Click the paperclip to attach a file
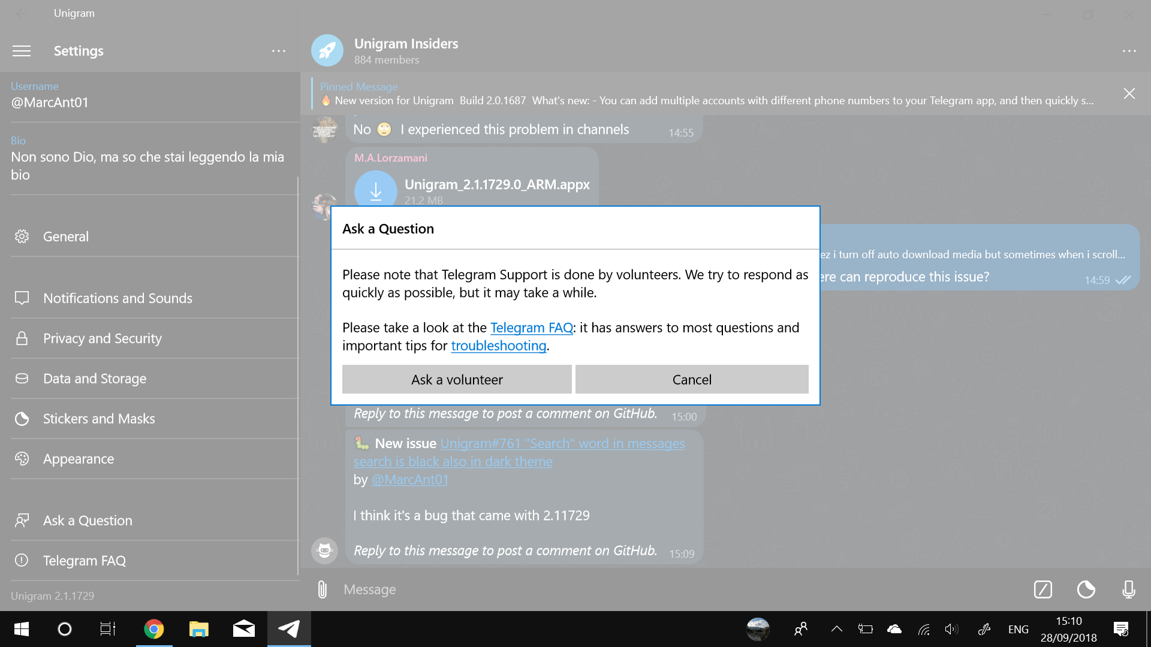 point(322,589)
